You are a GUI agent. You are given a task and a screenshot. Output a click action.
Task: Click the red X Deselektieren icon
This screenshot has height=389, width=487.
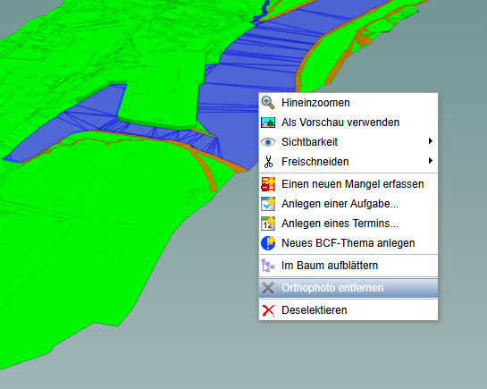pyautogui.click(x=268, y=310)
